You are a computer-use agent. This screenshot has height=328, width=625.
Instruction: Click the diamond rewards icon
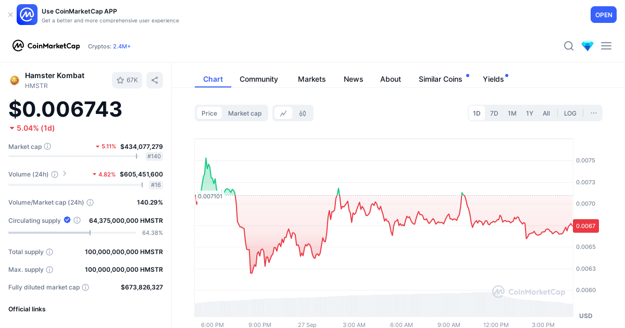[x=587, y=46]
